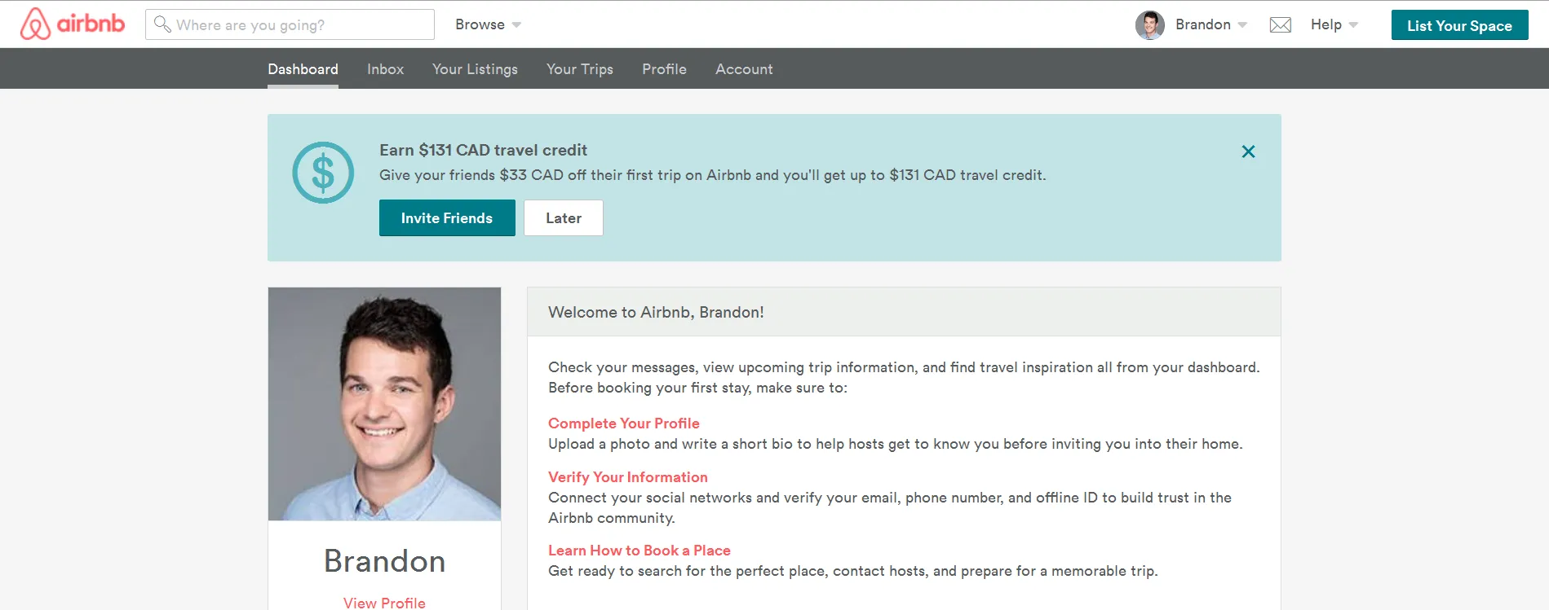Click the Invite Friends button
Viewport: 1549px width, 610px height.
point(447,217)
